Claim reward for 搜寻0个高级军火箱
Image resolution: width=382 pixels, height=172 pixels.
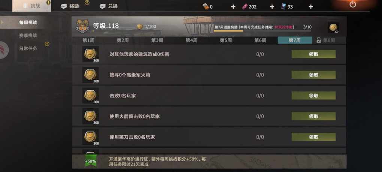[x=313, y=75]
